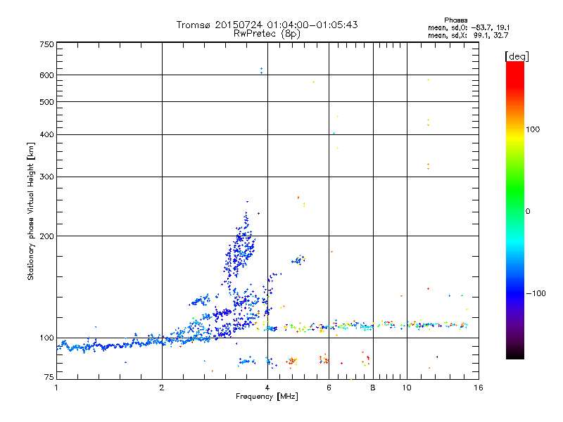Click the y-axis tick label '750'
Image resolution: width=563 pixels, height=422 pixels.
pyautogui.click(x=46, y=44)
